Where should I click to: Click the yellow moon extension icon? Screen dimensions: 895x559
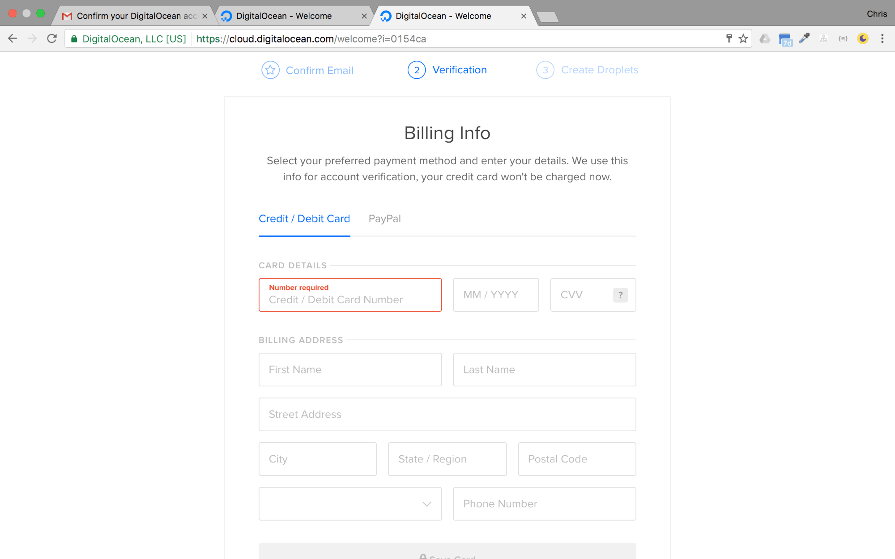click(x=863, y=38)
